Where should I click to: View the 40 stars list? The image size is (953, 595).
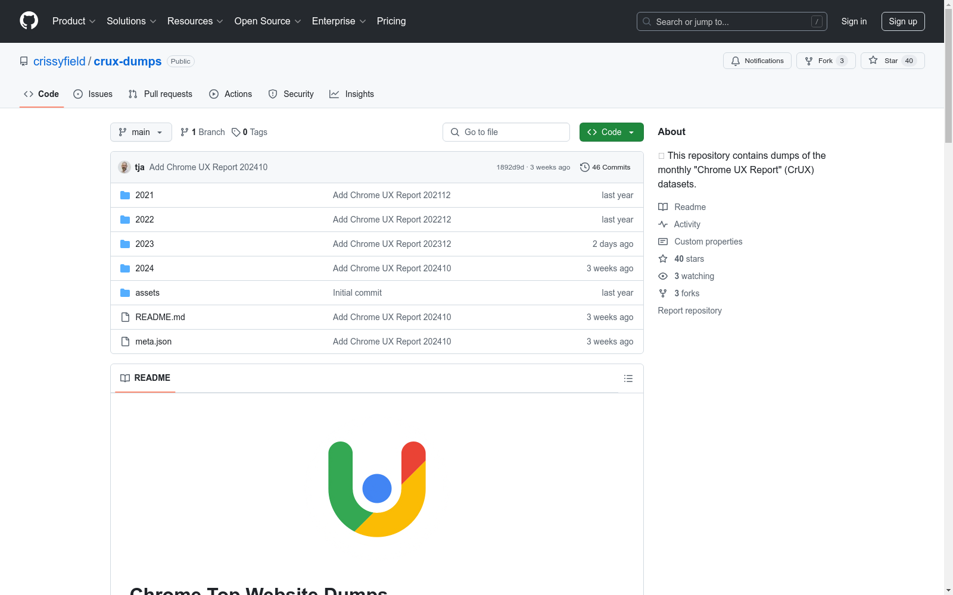coord(681,259)
